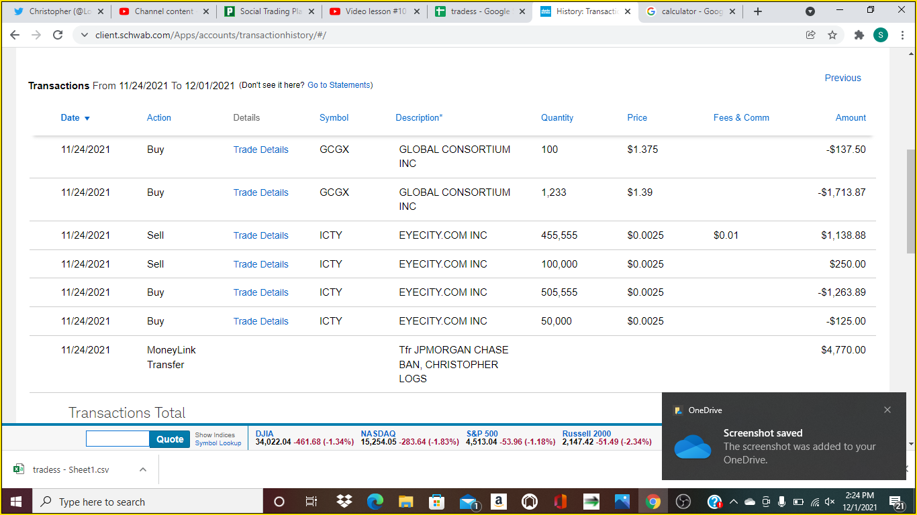Screen dimensions: 917x515
Task: Click Show Indices link
Action: coord(215,435)
